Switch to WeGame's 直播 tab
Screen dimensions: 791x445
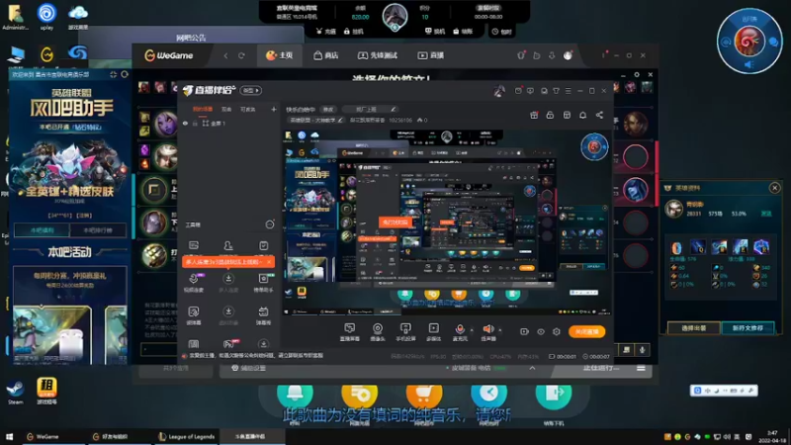tap(431, 55)
